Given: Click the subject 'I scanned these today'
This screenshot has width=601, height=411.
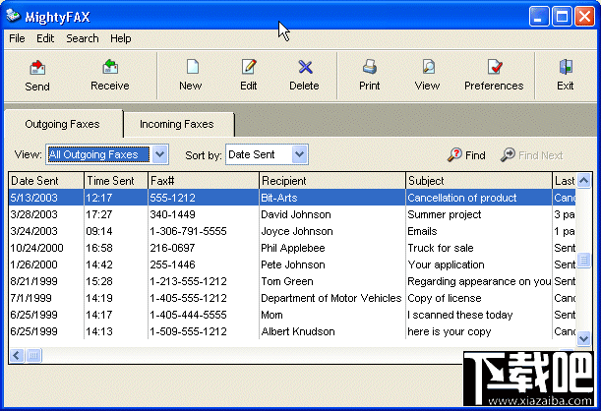Looking at the screenshot, I should tap(460, 315).
